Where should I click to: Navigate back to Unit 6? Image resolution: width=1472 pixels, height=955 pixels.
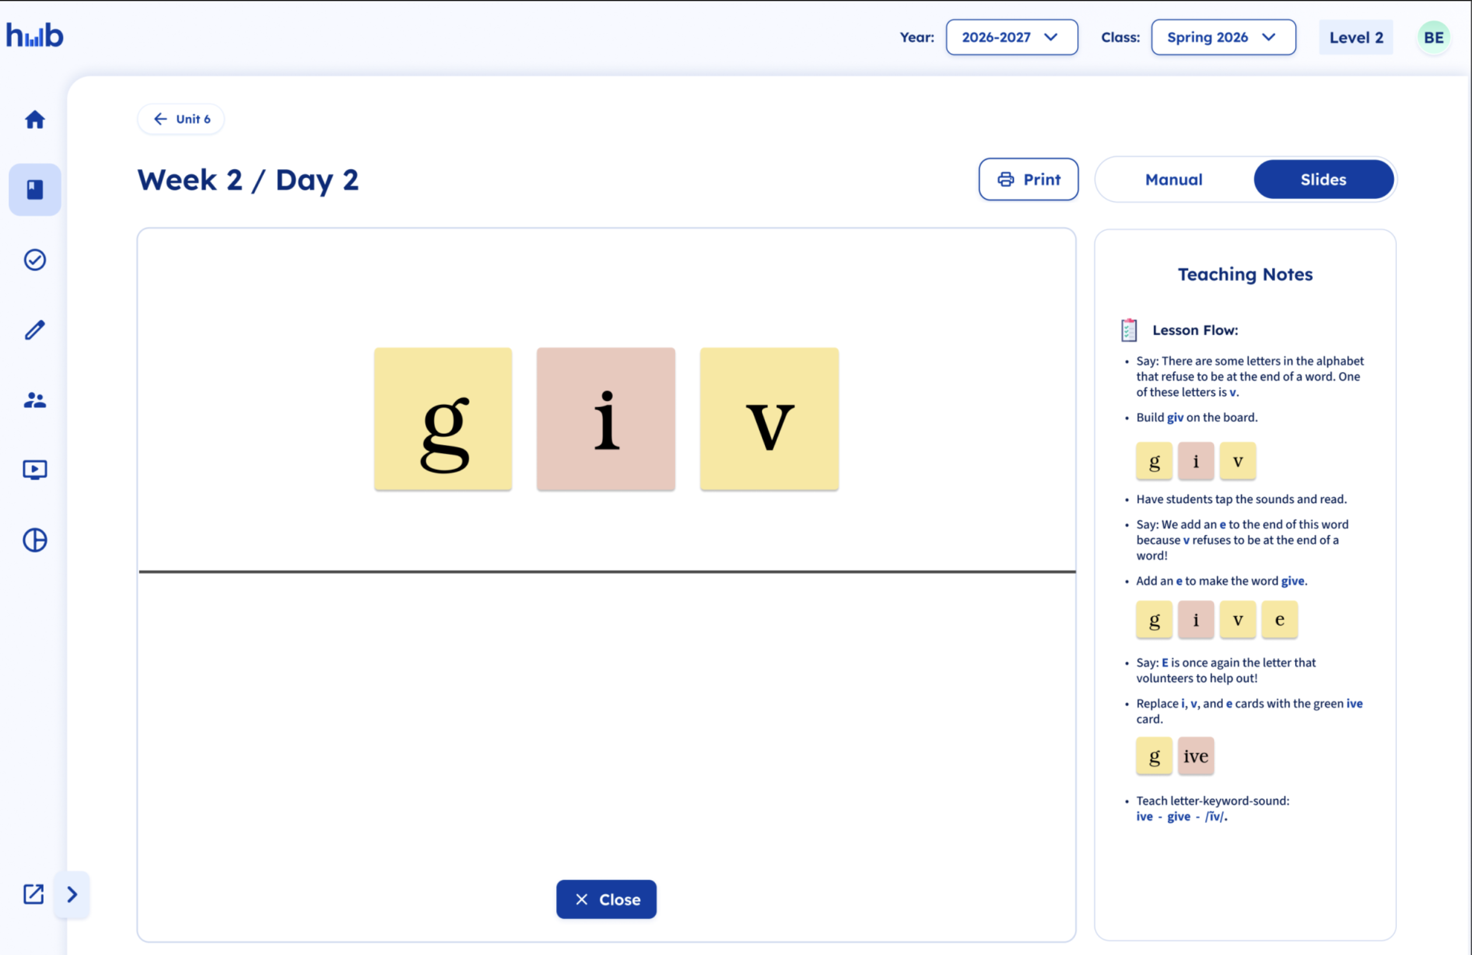tap(181, 119)
